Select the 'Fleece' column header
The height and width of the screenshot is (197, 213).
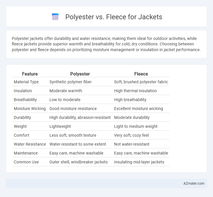click(141, 74)
